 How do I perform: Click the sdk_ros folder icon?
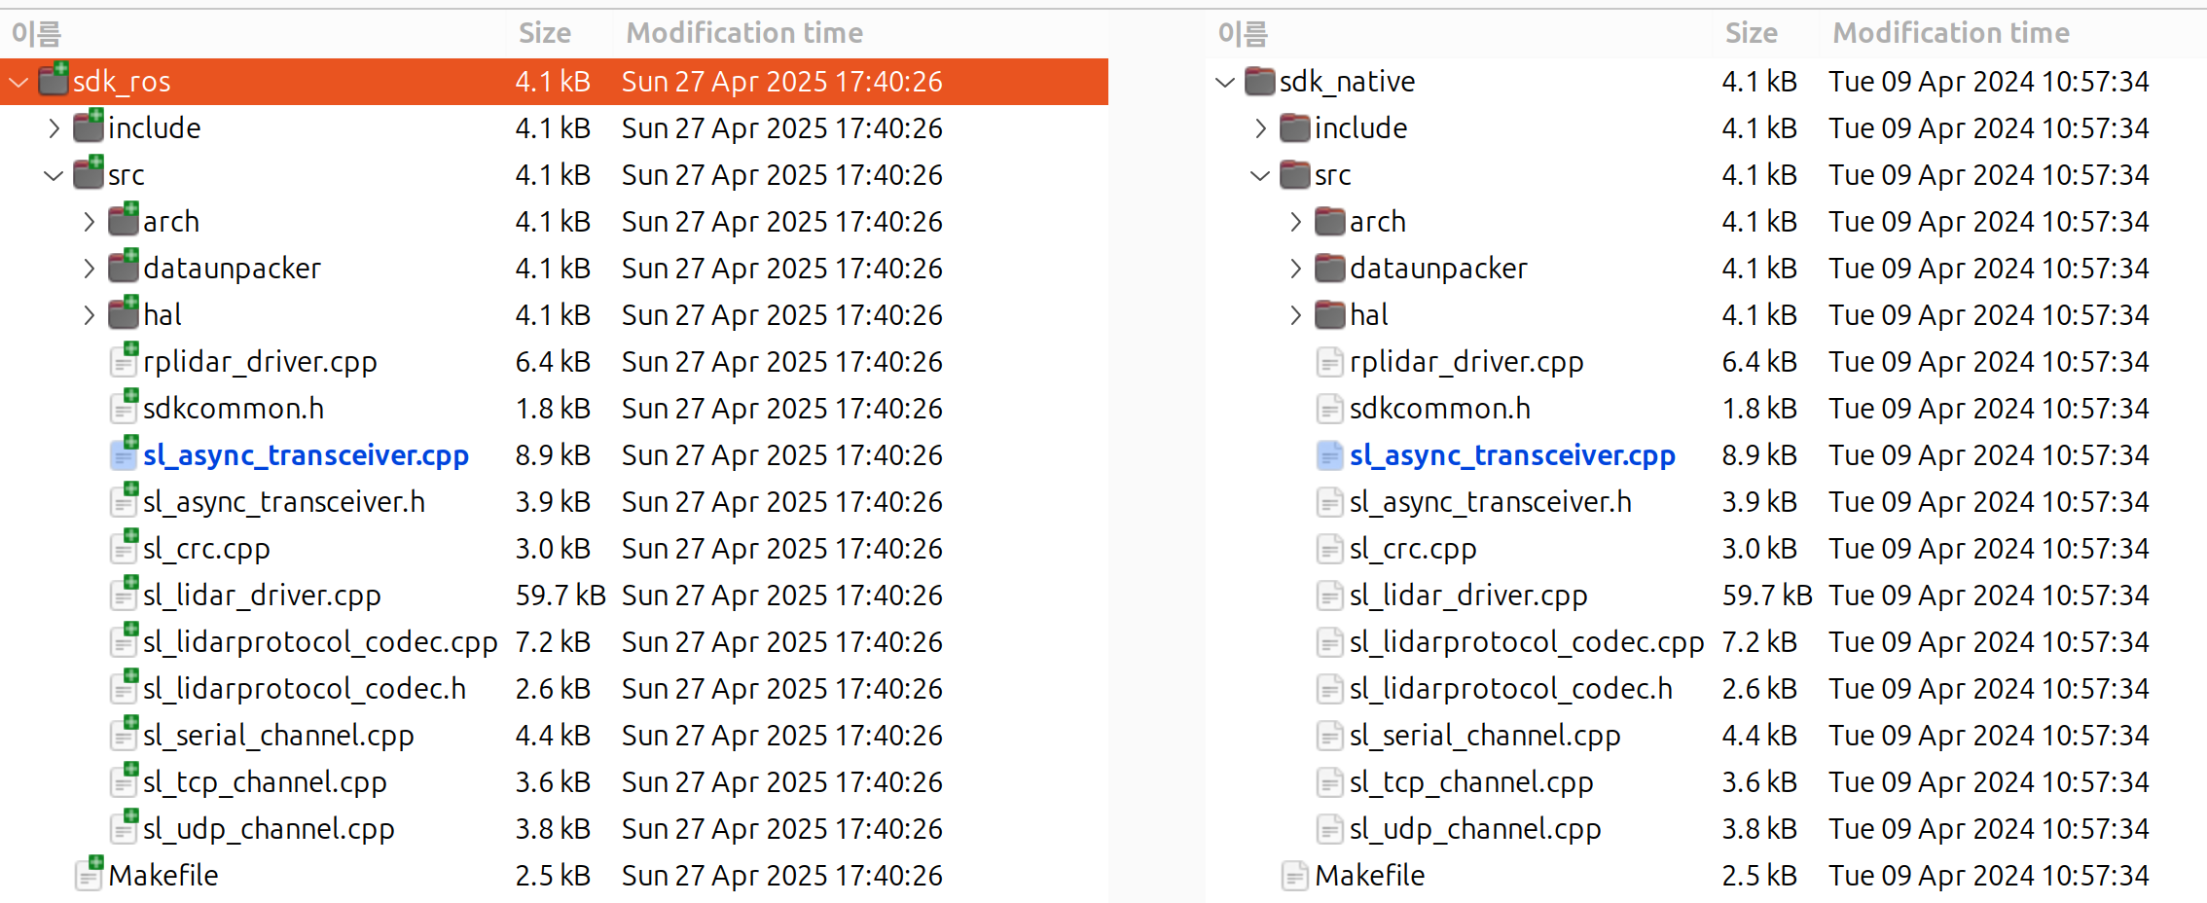pyautogui.click(x=54, y=81)
